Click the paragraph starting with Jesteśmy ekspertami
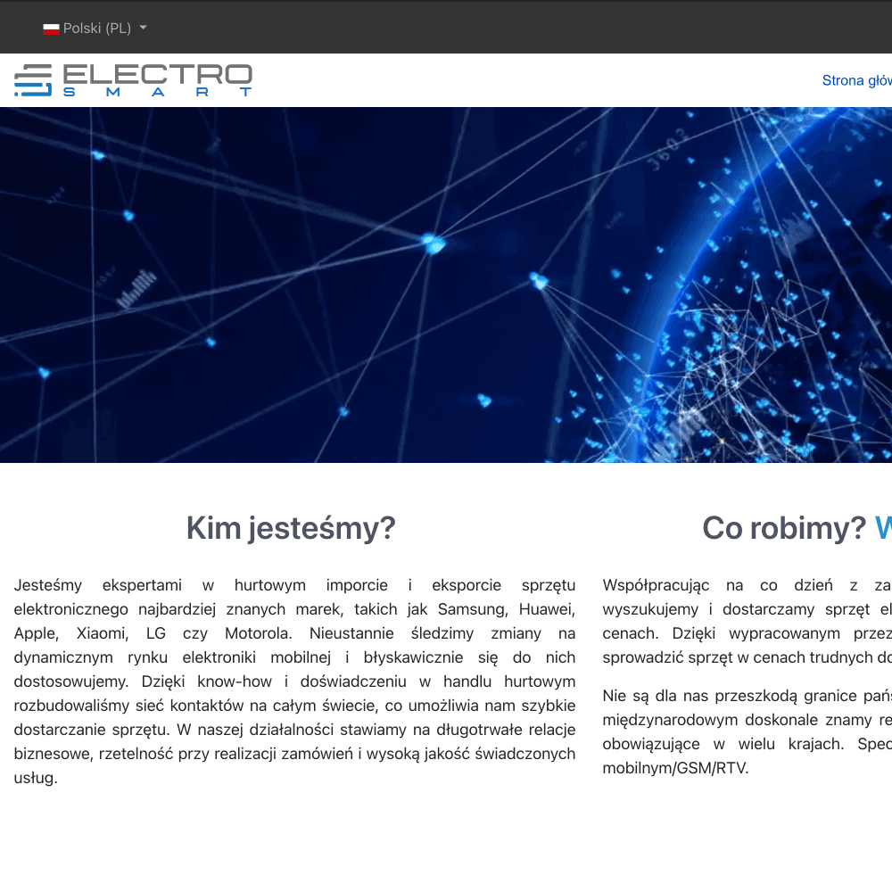Screen dimensions: 892x892 (x=294, y=681)
